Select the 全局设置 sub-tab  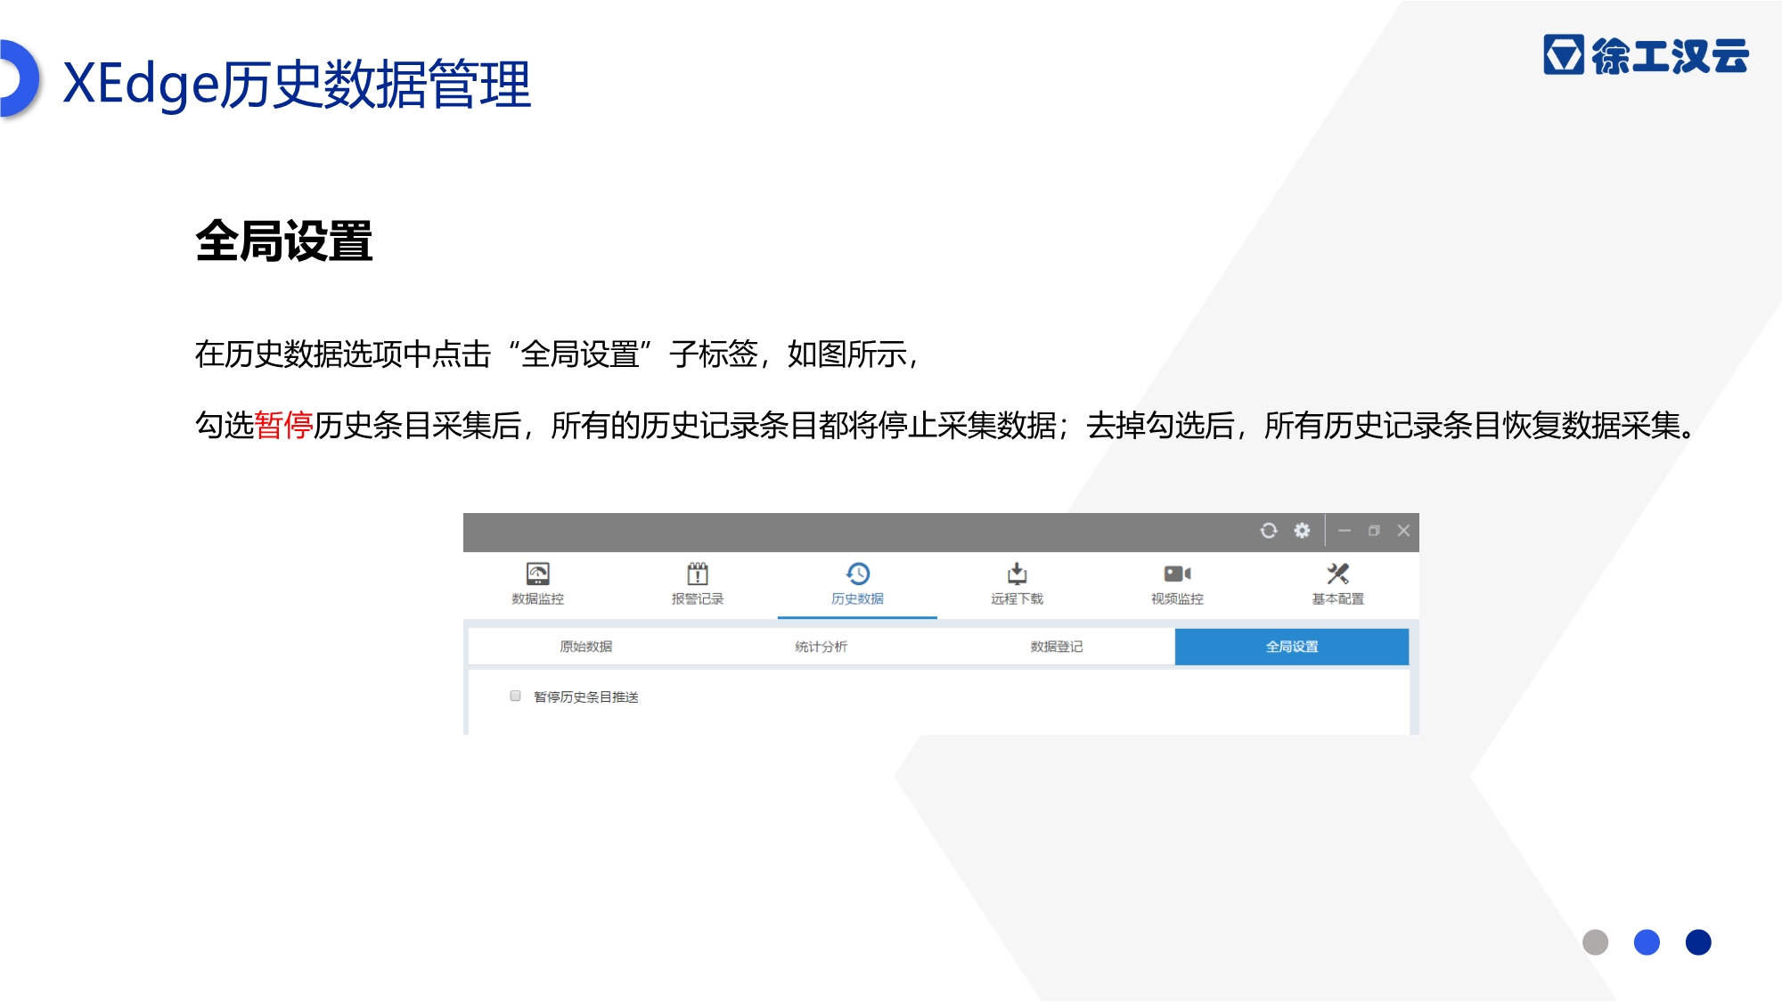(1292, 647)
